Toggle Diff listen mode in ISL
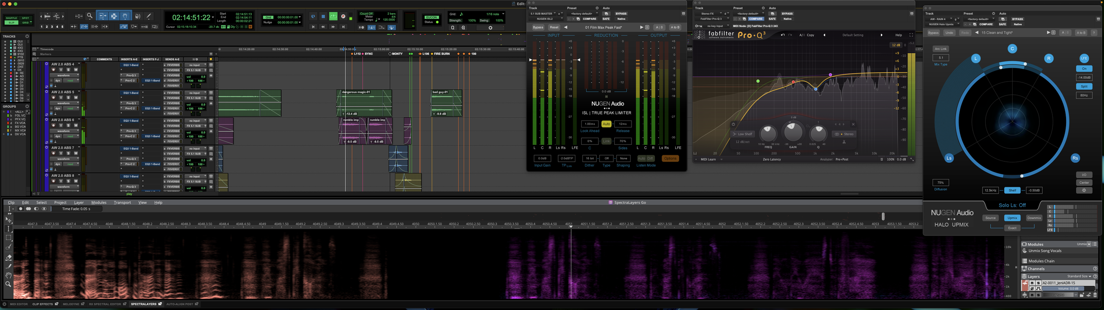This screenshot has width=1104, height=310. click(x=650, y=158)
